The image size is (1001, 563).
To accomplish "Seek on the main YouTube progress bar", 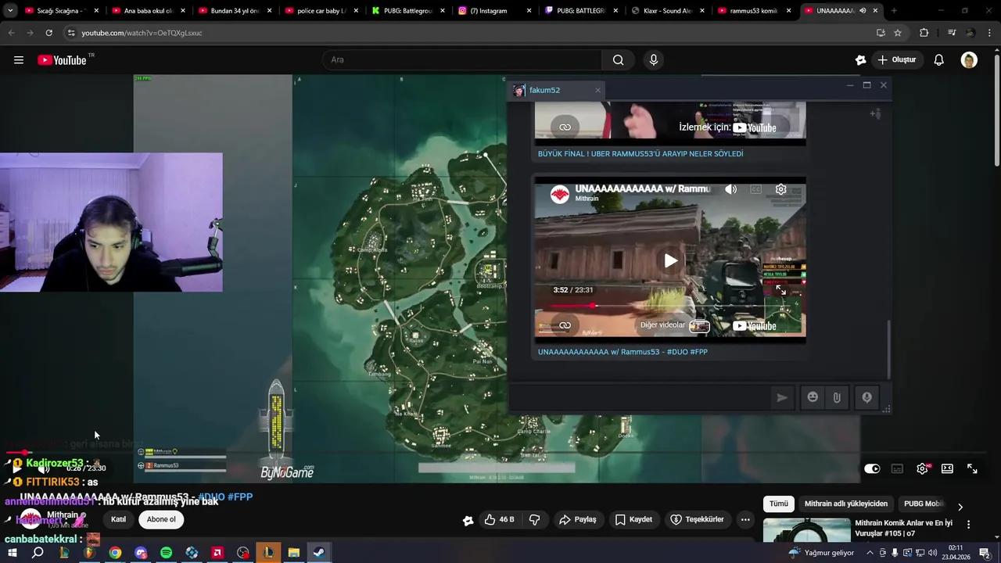I will [500, 453].
